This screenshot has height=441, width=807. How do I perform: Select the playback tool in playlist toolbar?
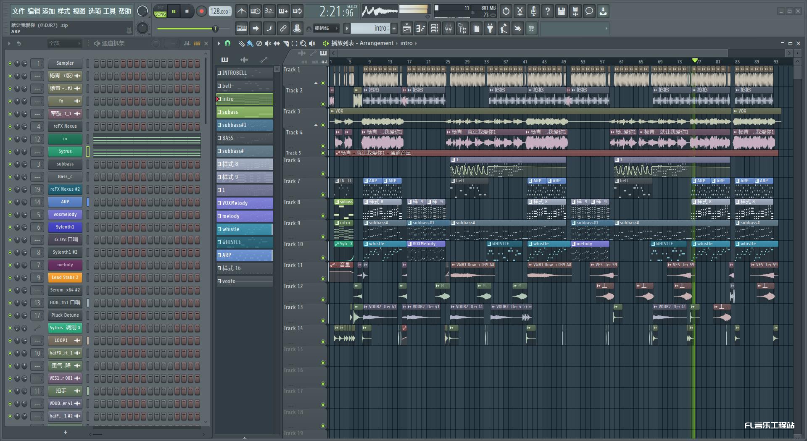pyautogui.click(x=312, y=43)
